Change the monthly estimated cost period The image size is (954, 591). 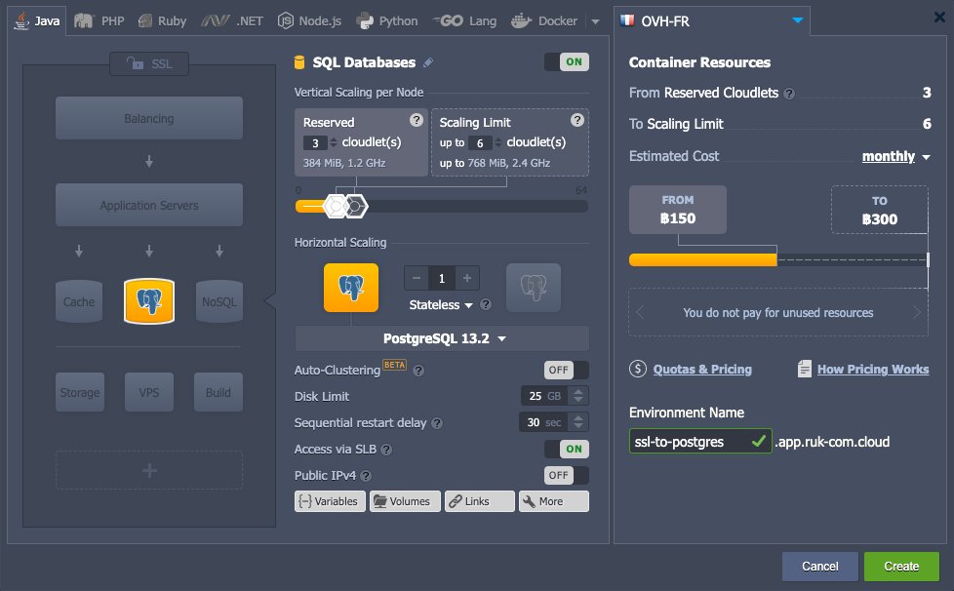tap(895, 156)
